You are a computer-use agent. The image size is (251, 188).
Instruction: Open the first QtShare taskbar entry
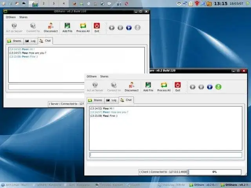(x=204, y=185)
